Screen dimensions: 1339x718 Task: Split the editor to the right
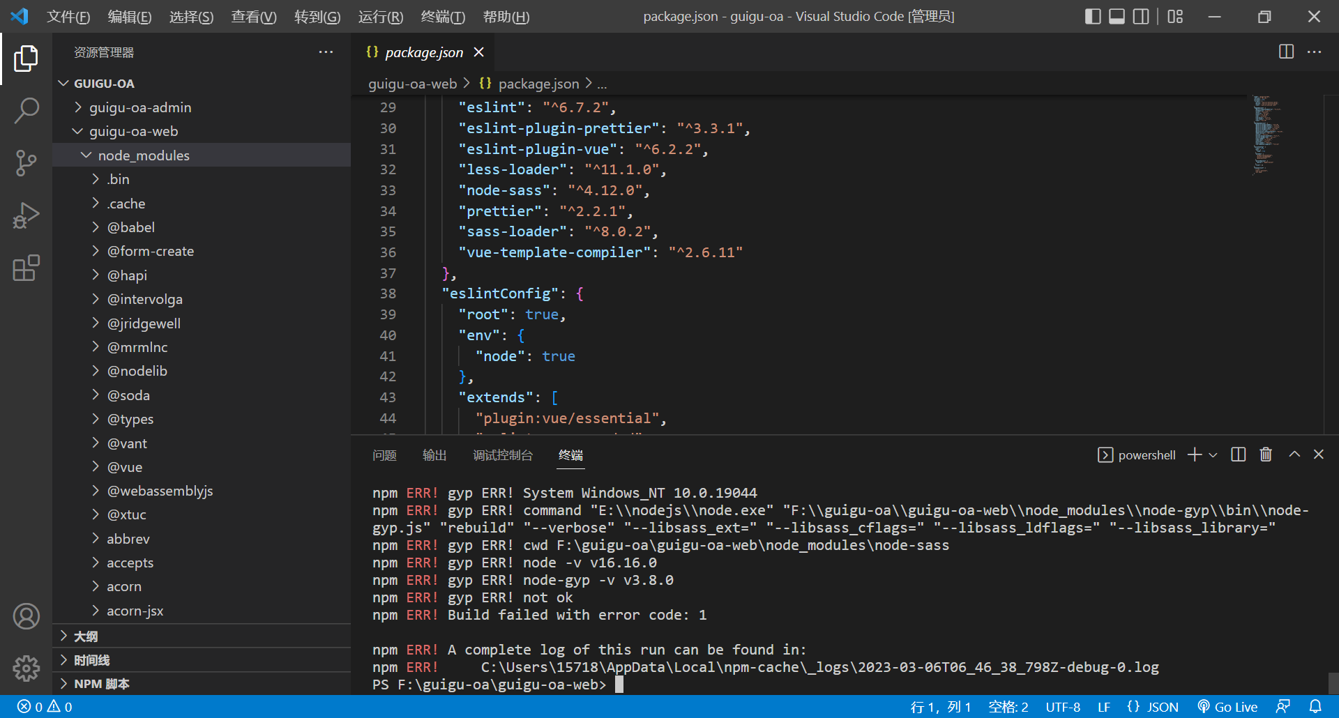[x=1286, y=52]
